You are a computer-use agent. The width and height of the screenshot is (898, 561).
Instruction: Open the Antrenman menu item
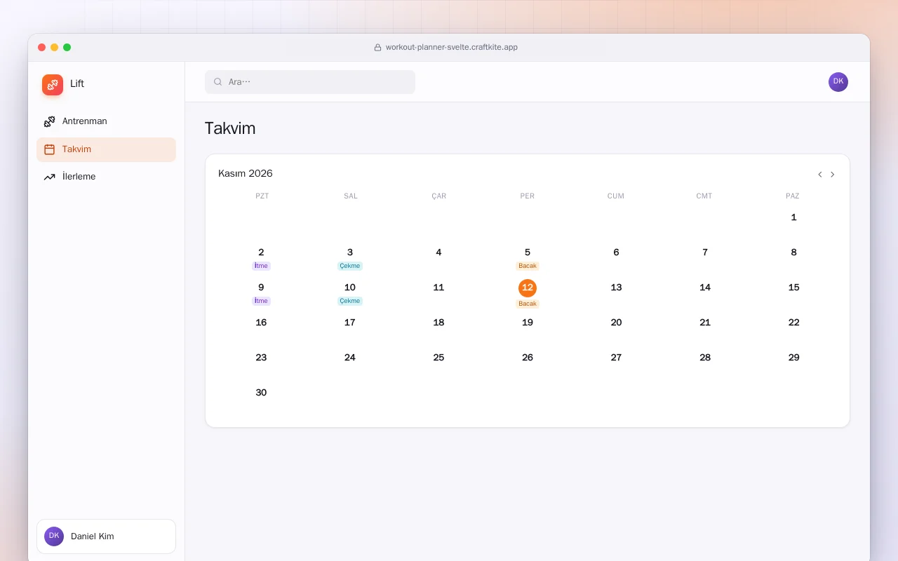click(x=106, y=121)
